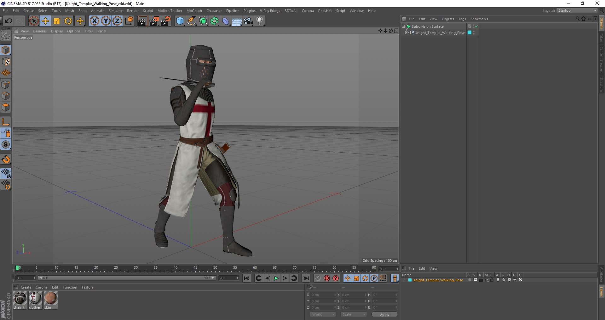
Task: Render the active view with clapperboard icon
Action: (x=142, y=21)
